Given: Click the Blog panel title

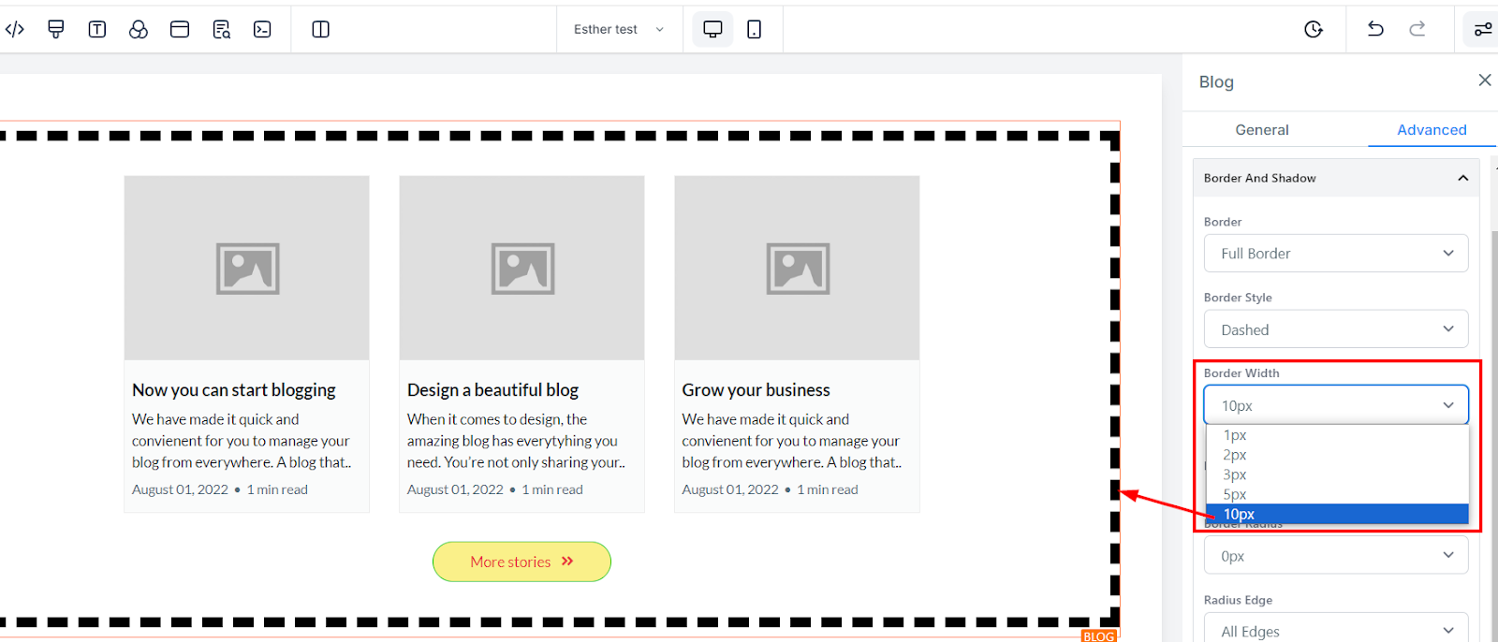Looking at the screenshot, I should [1216, 82].
